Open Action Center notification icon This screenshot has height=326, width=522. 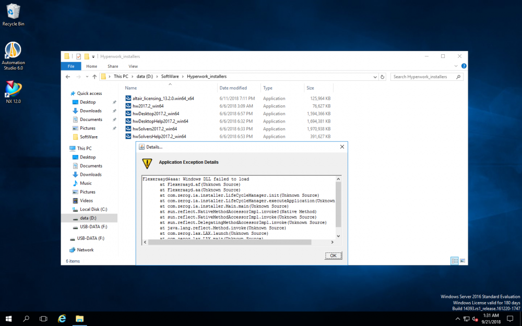pyautogui.click(x=509, y=319)
